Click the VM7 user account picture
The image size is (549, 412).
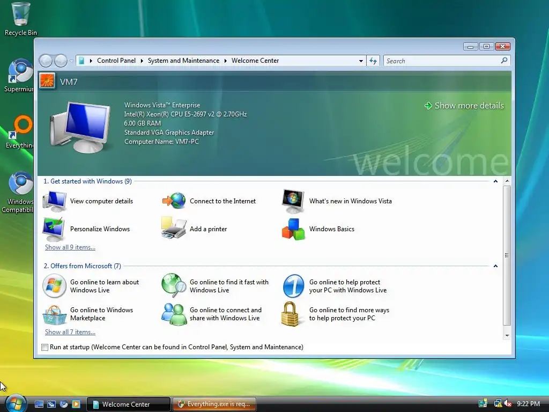pos(47,80)
